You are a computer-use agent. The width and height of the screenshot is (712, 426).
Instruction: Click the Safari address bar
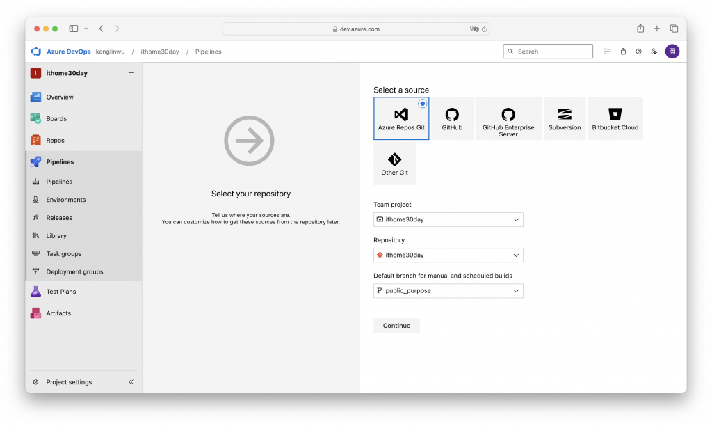(x=355, y=29)
